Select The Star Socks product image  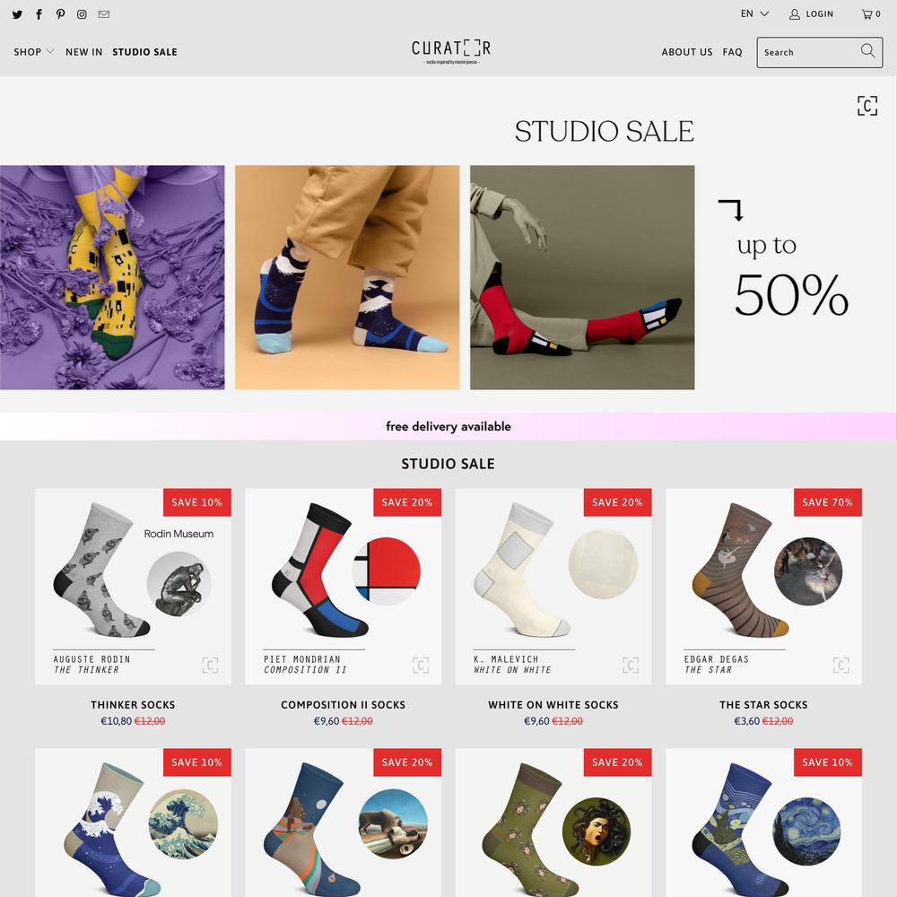(763, 586)
